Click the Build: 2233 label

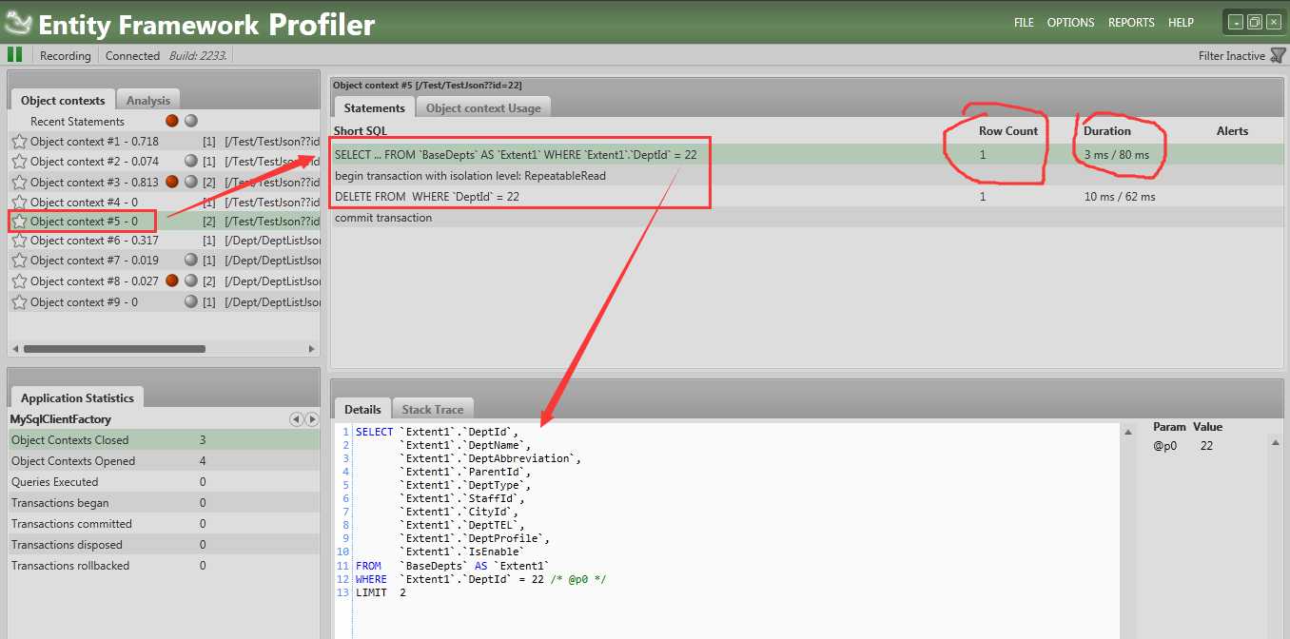pyautogui.click(x=197, y=56)
